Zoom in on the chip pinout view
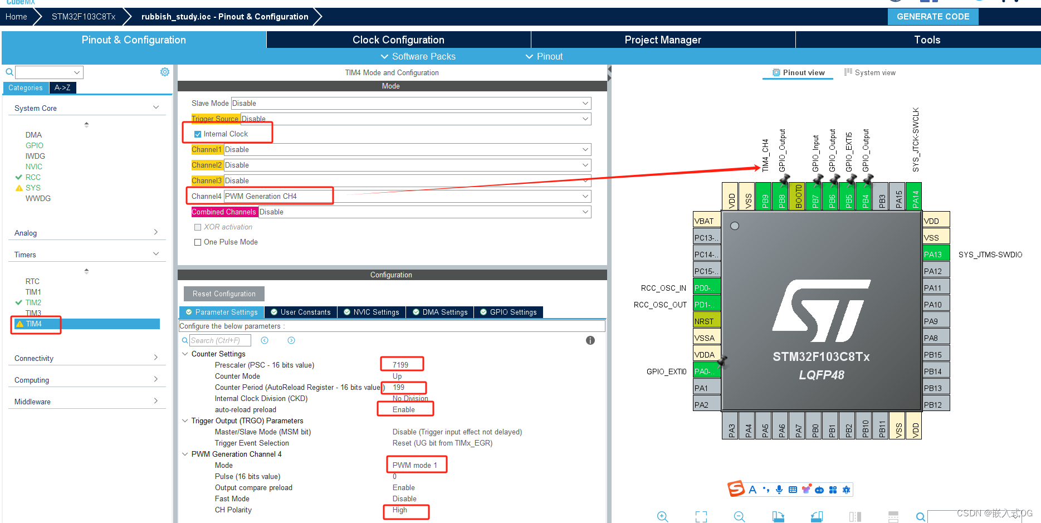The image size is (1041, 523). [662, 517]
